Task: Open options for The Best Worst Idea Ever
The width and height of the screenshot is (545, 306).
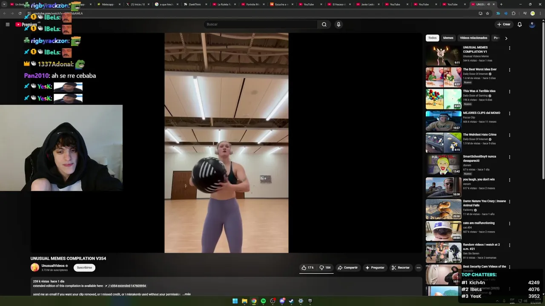Action: click(509, 70)
